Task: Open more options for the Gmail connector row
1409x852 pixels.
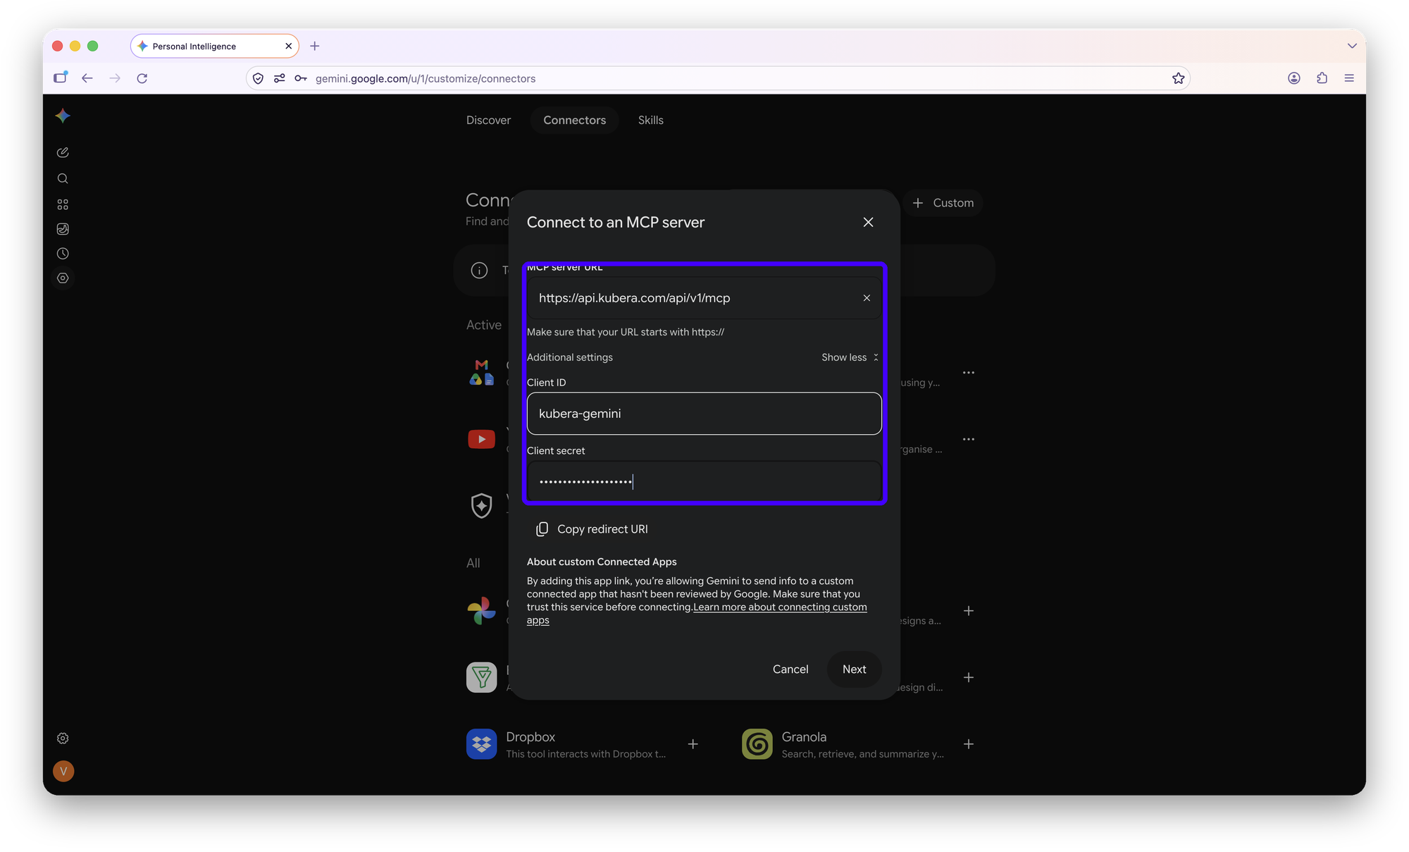Action: 969,372
